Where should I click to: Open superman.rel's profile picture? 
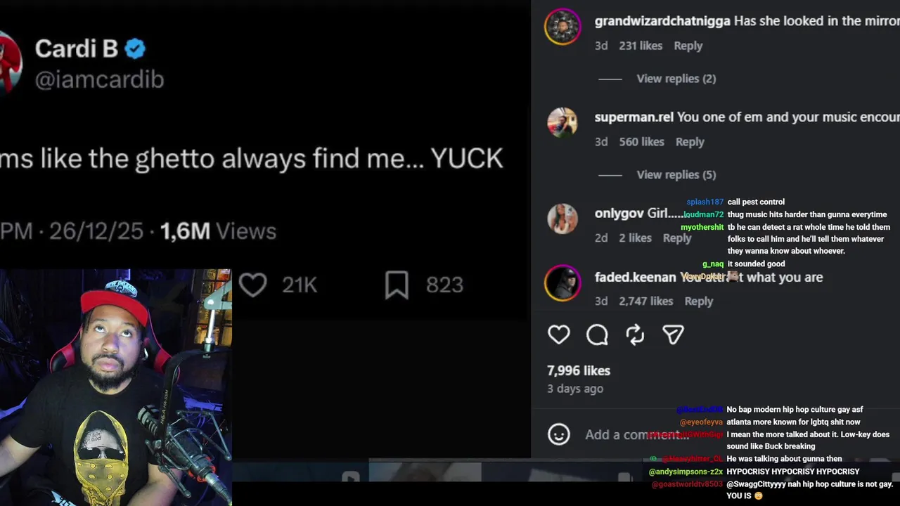pyautogui.click(x=562, y=123)
